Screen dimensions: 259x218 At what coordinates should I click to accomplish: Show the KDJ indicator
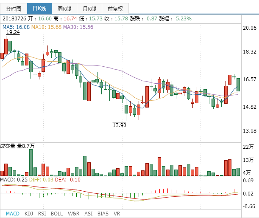click(x=29, y=213)
